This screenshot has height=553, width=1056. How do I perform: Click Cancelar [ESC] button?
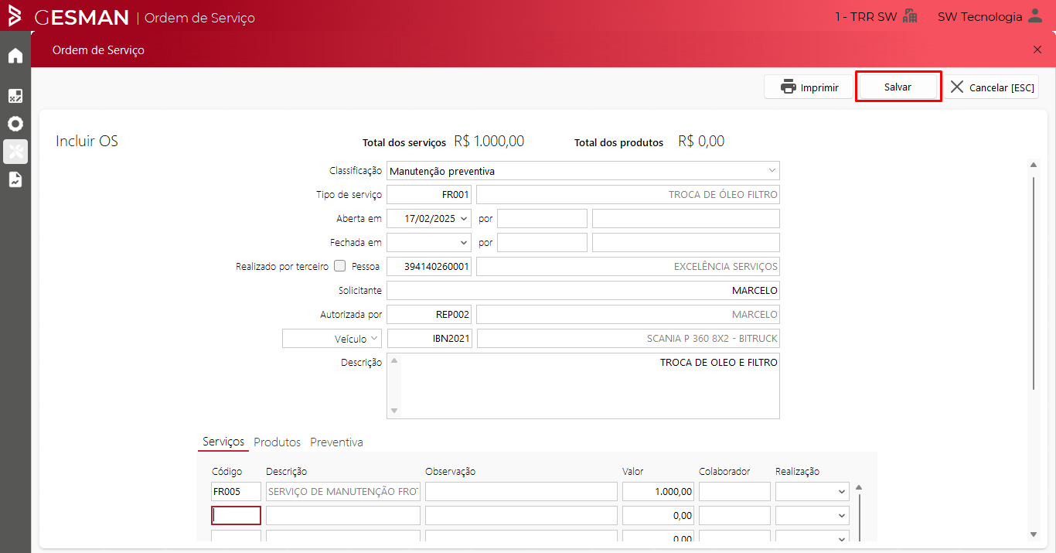(993, 87)
